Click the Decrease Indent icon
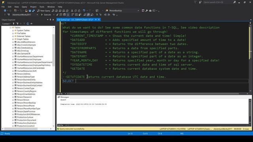 pyautogui.click(x=105, y=15)
